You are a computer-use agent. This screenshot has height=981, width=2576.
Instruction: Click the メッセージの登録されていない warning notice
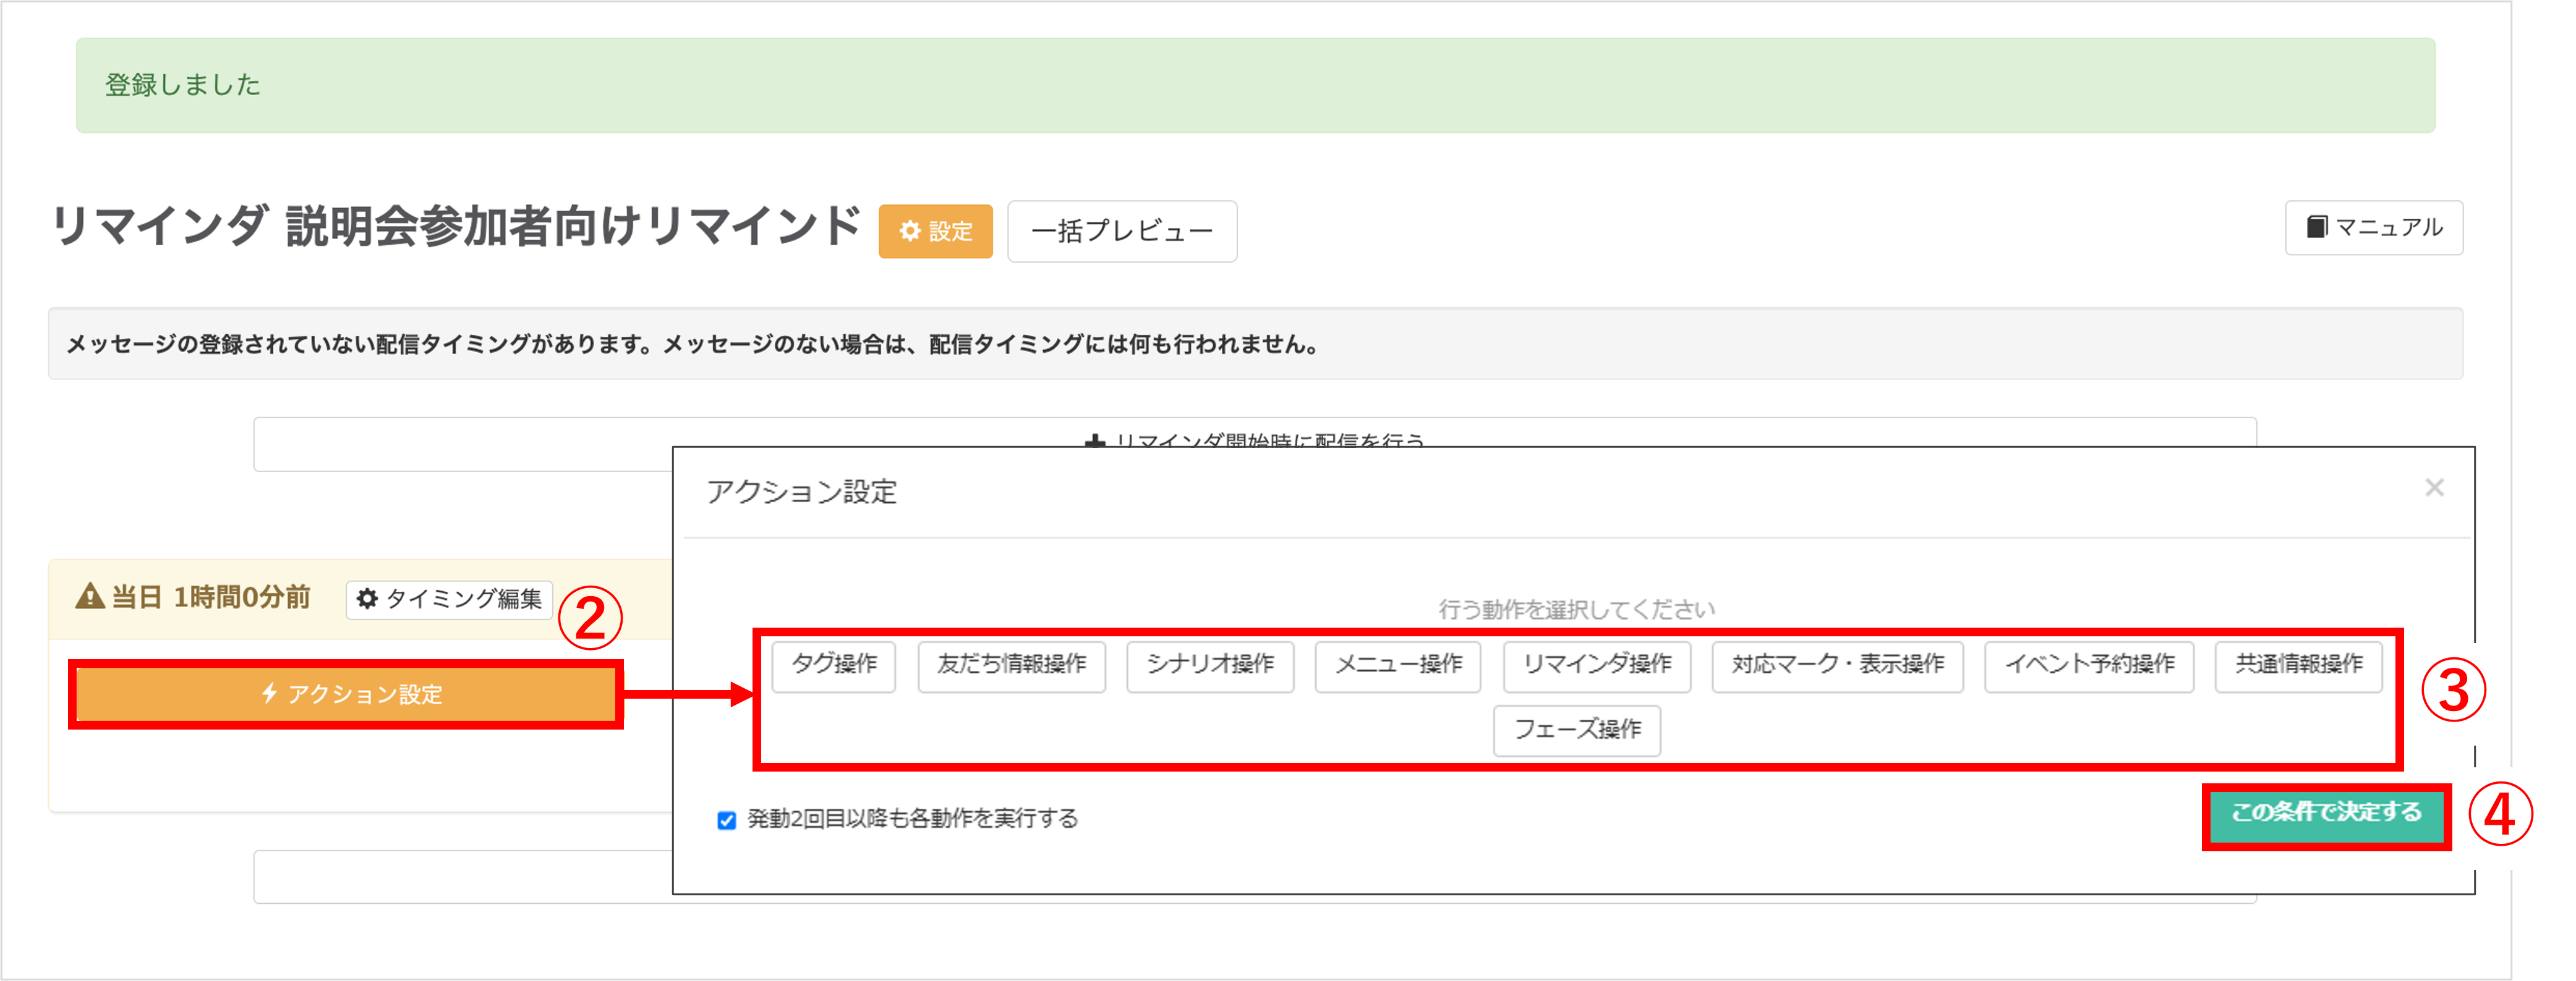point(1255,343)
